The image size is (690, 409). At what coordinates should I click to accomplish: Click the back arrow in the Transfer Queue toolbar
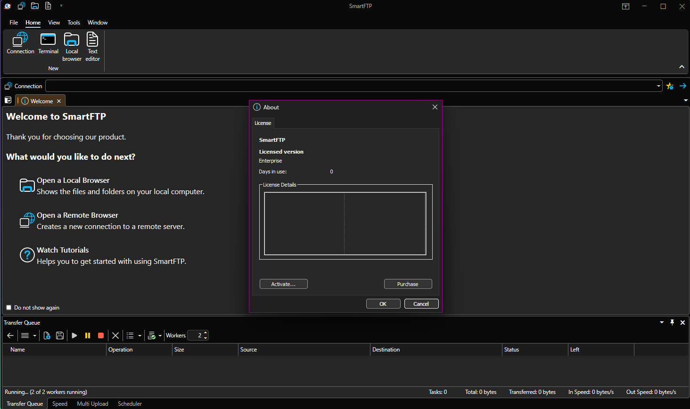click(x=10, y=335)
